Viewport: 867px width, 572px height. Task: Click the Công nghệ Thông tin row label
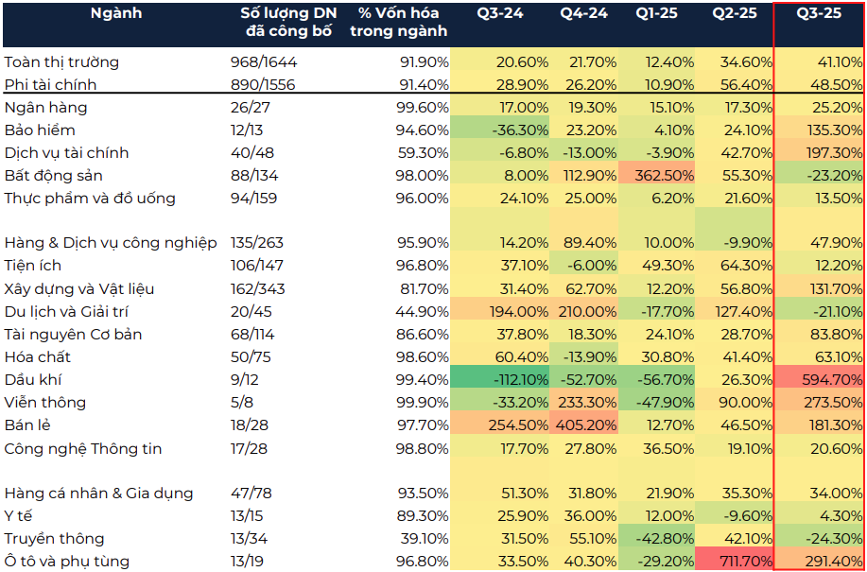82,448
